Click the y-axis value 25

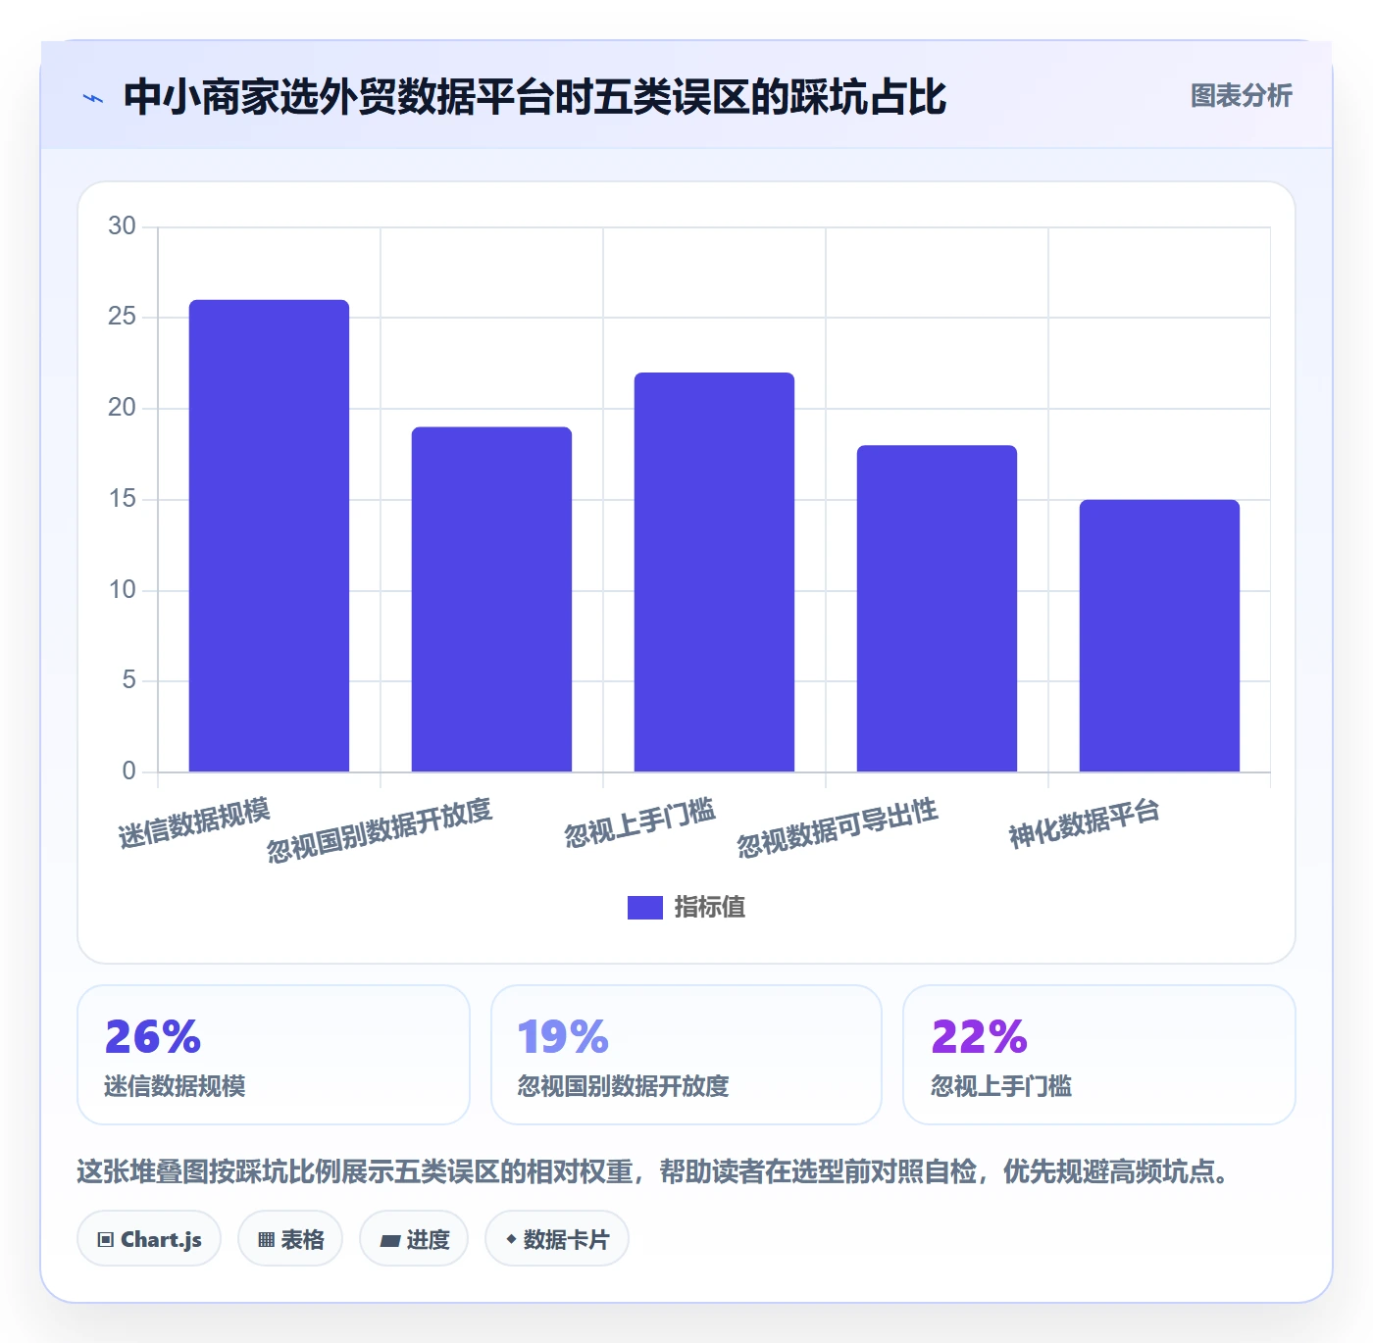pyautogui.click(x=122, y=317)
